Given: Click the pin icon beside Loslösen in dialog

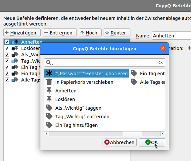Looking at the screenshot, I should point(49,99).
